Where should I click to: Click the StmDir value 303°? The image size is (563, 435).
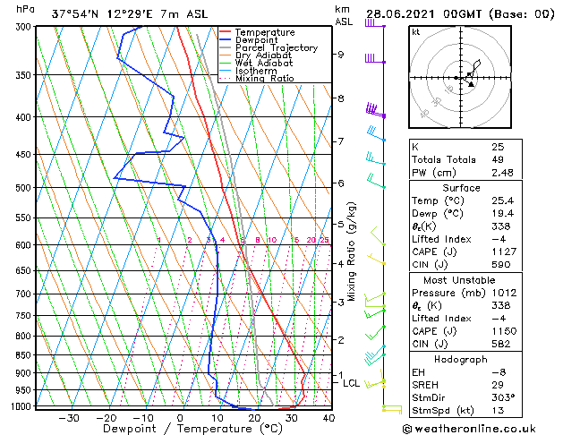pos(503,397)
